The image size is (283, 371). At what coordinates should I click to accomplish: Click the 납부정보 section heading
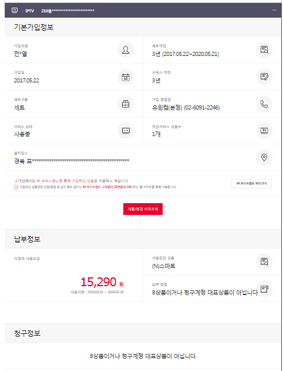pyautogui.click(x=27, y=239)
